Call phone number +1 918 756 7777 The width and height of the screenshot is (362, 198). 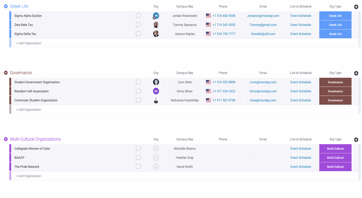tap(224, 34)
